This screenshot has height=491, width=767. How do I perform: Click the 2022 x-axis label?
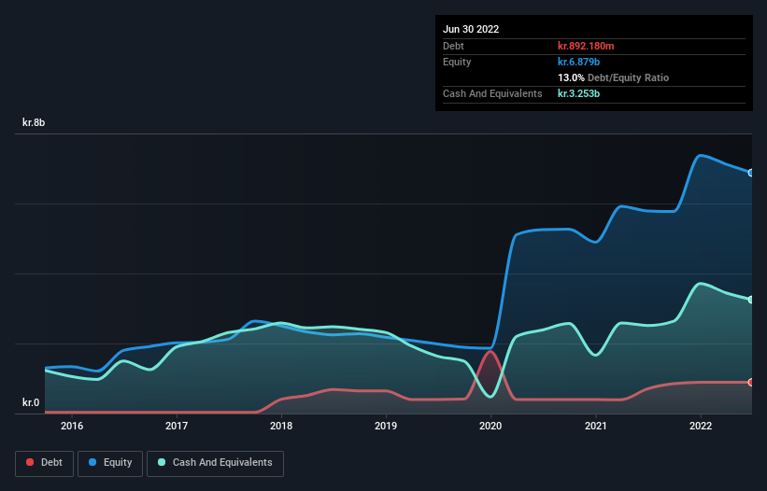pos(701,426)
